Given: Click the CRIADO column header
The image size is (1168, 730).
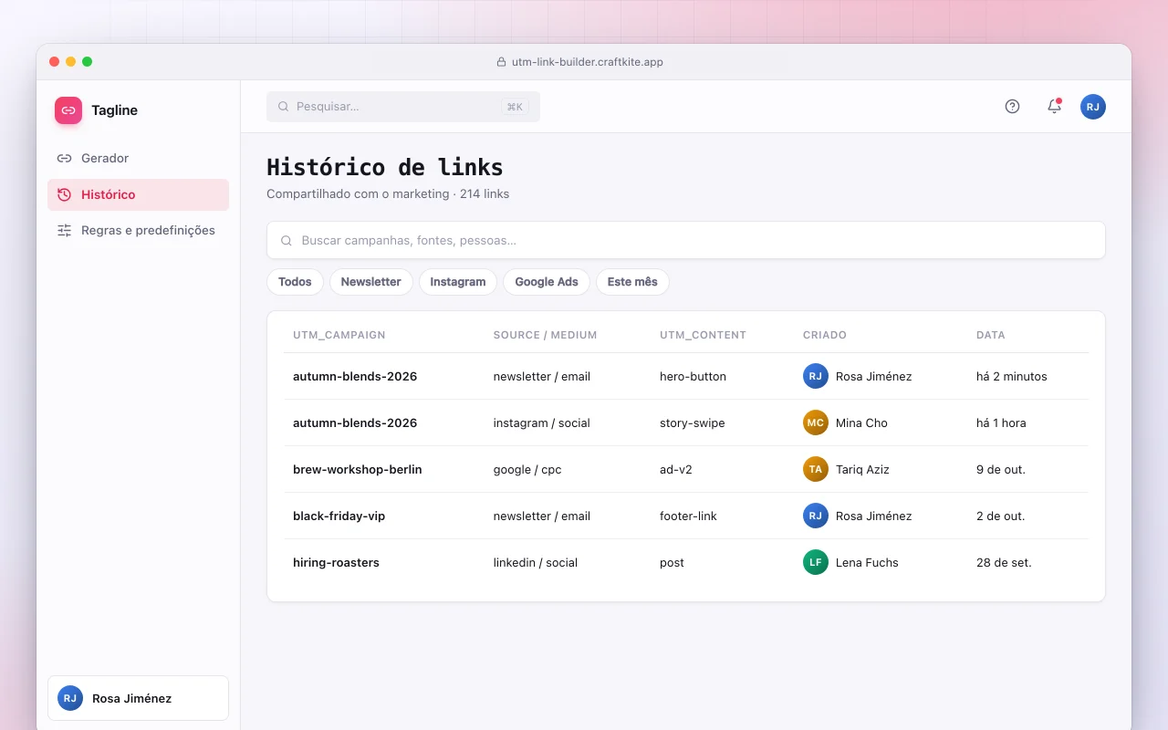Looking at the screenshot, I should 825,335.
